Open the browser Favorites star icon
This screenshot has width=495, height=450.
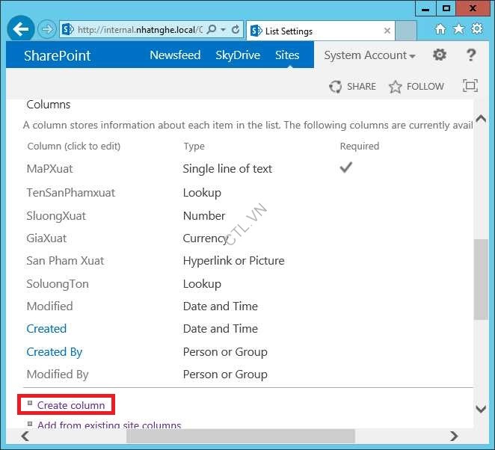(x=458, y=29)
